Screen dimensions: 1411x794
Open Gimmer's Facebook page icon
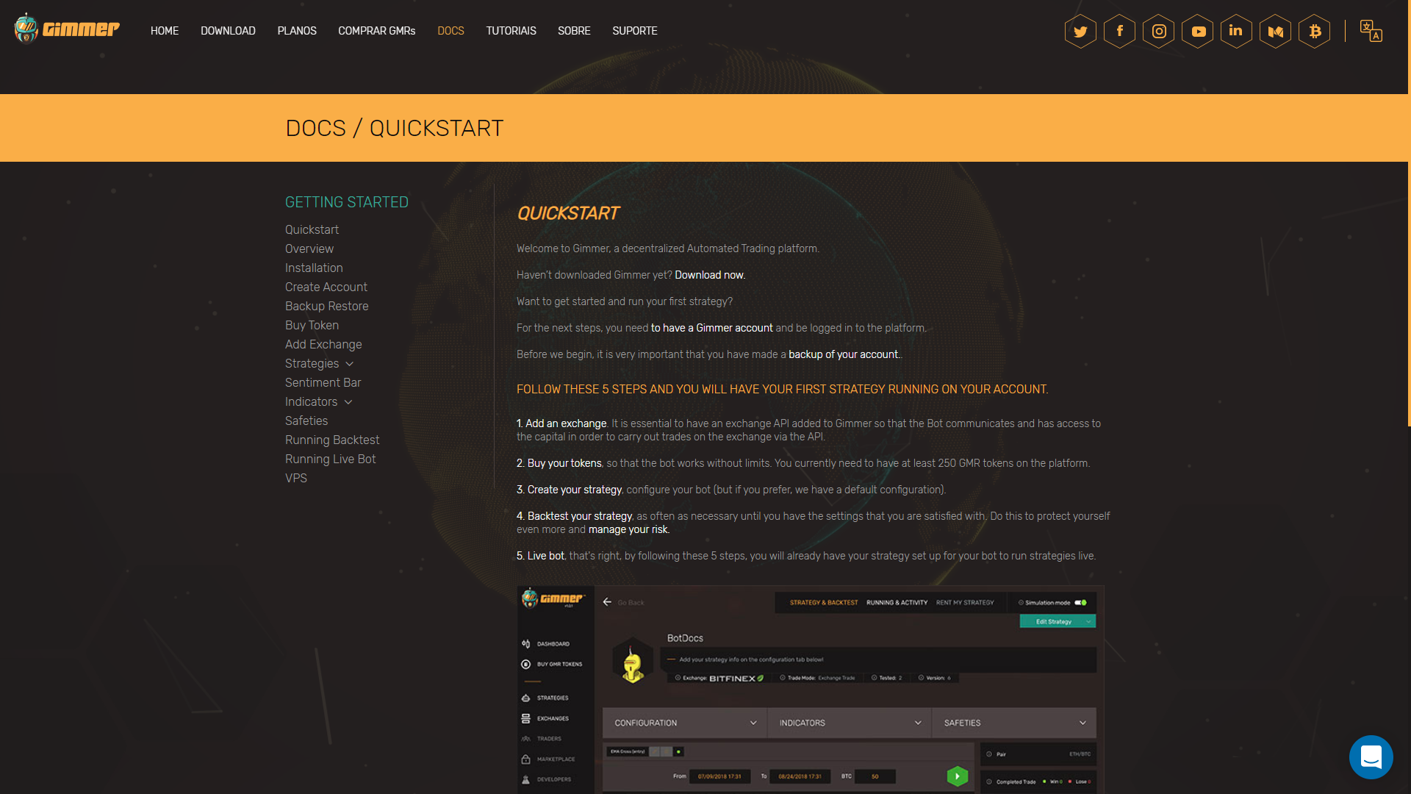pos(1119,32)
